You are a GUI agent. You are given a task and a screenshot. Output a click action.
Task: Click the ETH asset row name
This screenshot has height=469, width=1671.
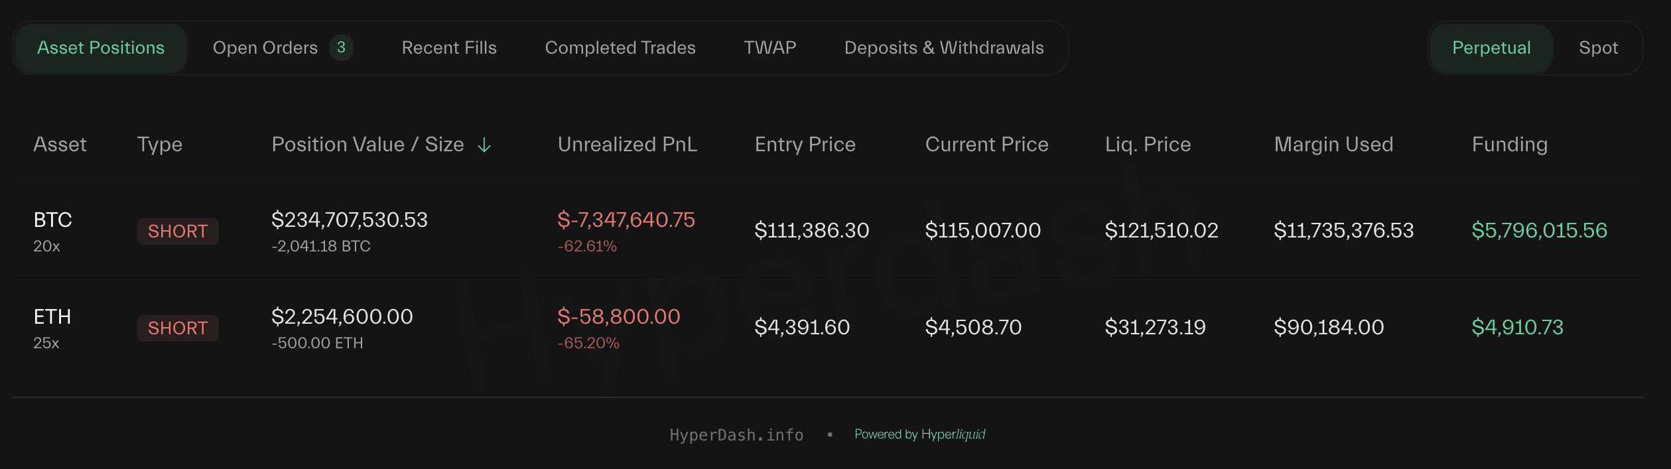click(x=52, y=317)
